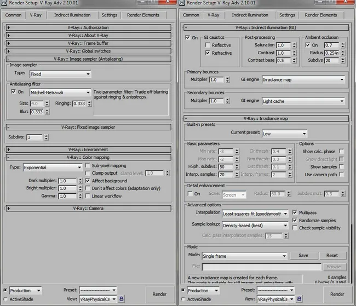Click the irradiance map Save button
Viewport: 356px width, 306px height.
click(303, 256)
